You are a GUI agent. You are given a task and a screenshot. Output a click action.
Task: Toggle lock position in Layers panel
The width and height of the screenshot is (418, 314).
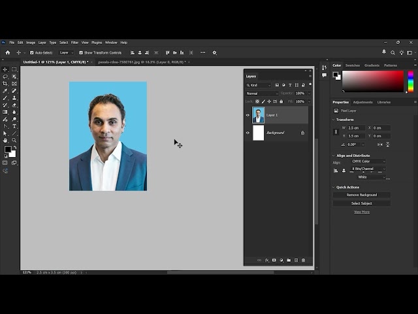point(269,101)
